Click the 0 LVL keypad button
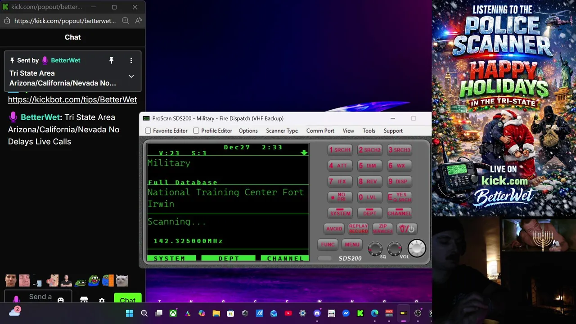The image size is (576, 324). pos(370,197)
